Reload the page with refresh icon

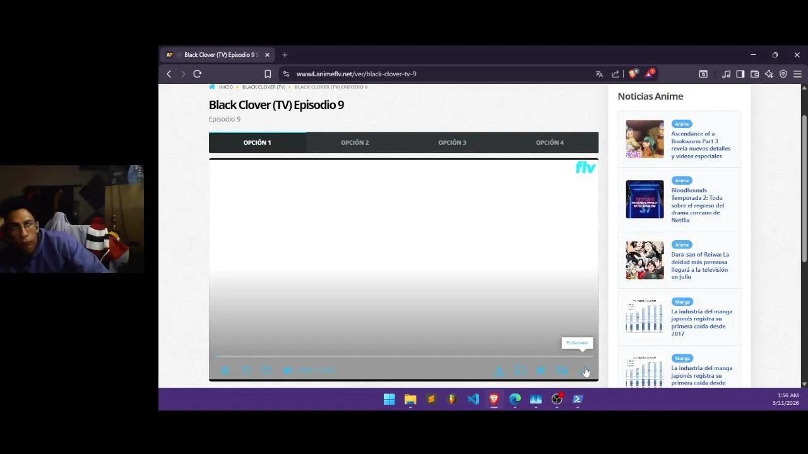click(x=198, y=74)
